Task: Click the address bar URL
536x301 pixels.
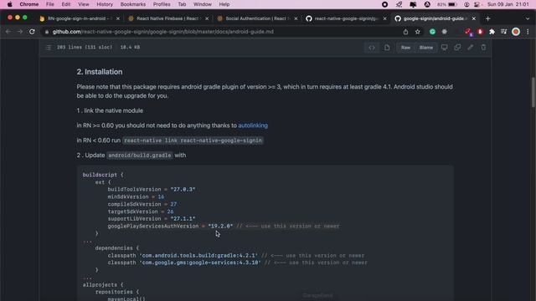Action: (x=163, y=32)
